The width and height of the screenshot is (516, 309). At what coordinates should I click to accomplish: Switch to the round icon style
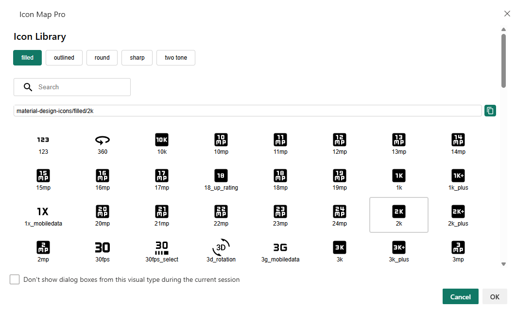coord(102,58)
